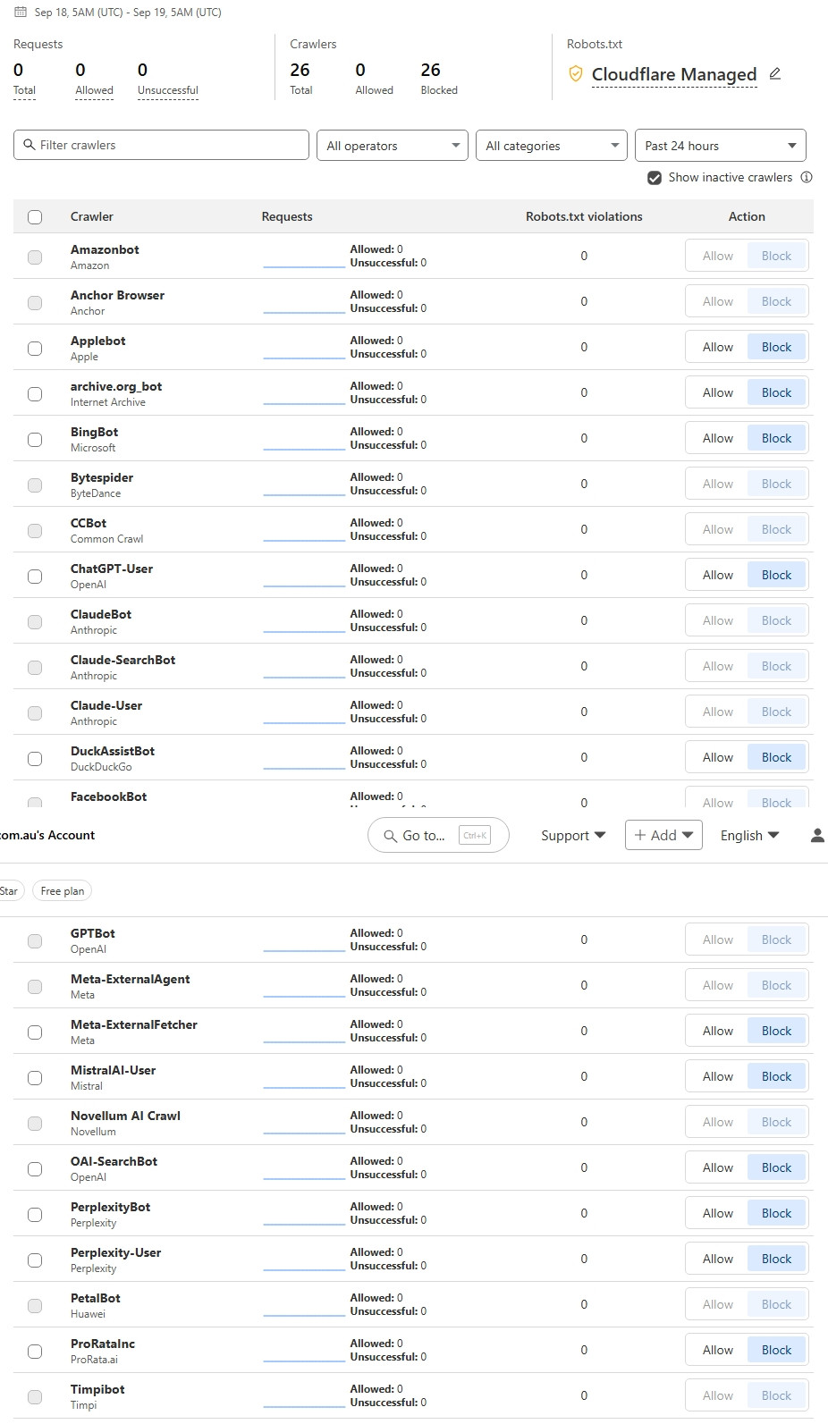This screenshot has height=1424, width=828.
Task: Click the Sep 18 to Sep 19 date range
Action: (x=128, y=13)
